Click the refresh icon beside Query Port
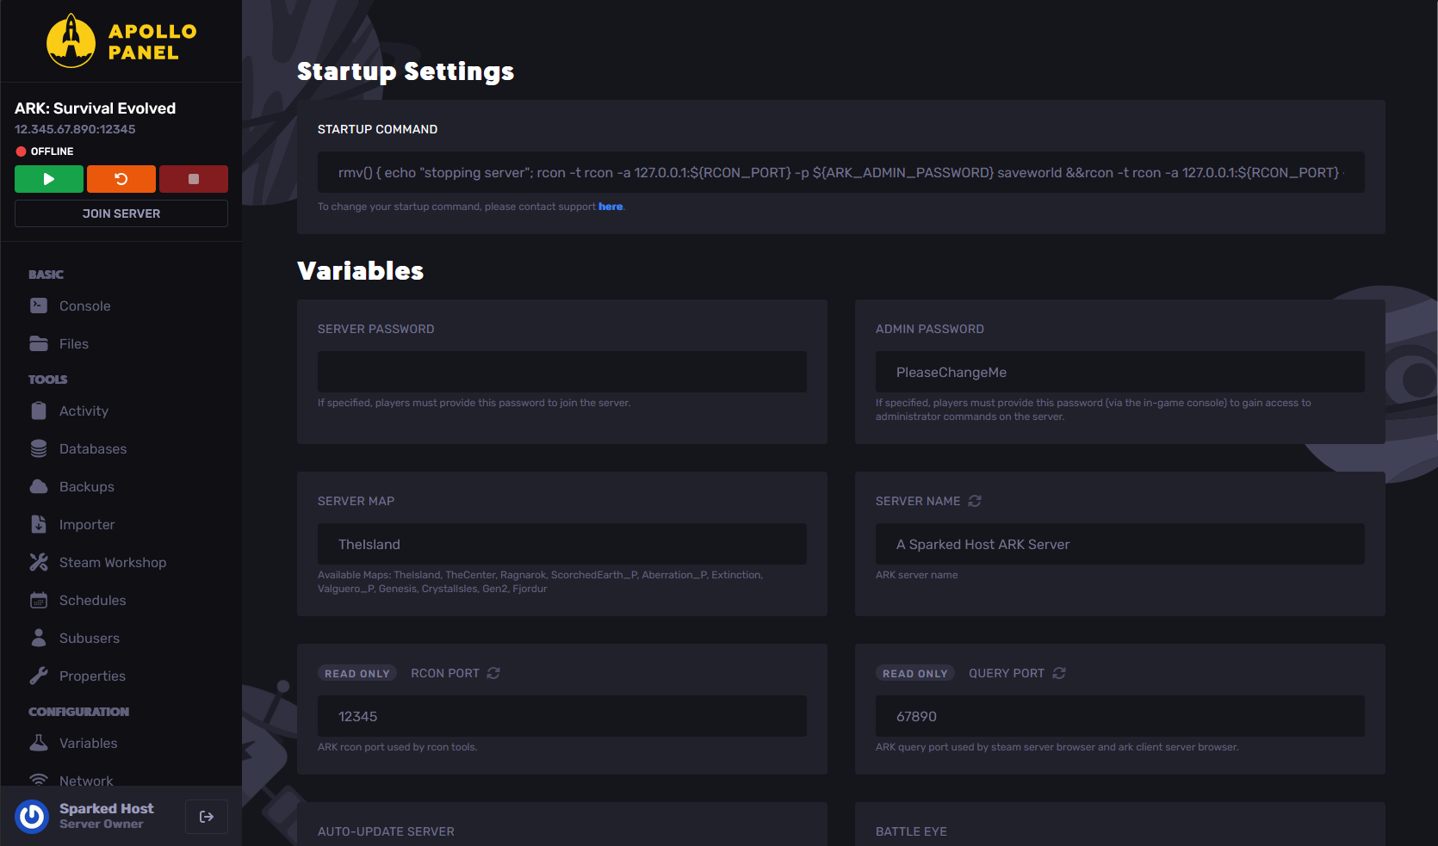Screen dimensions: 1438x846 (1059, 673)
